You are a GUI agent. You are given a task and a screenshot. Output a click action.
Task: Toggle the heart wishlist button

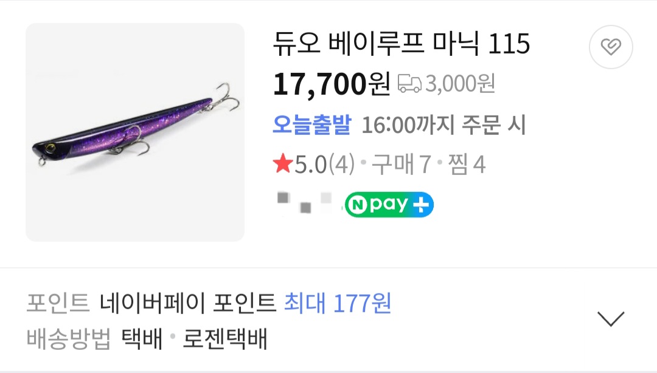coord(611,47)
